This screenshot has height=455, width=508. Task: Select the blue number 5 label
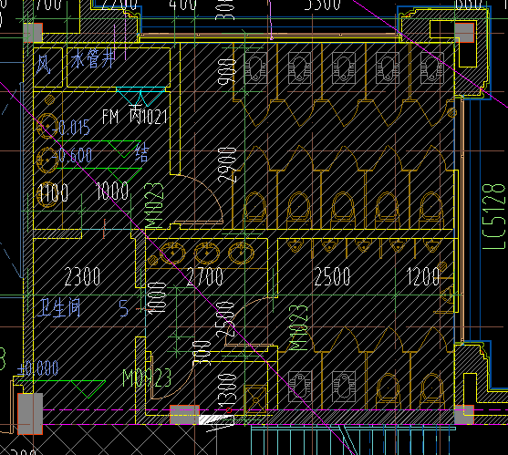124,307
